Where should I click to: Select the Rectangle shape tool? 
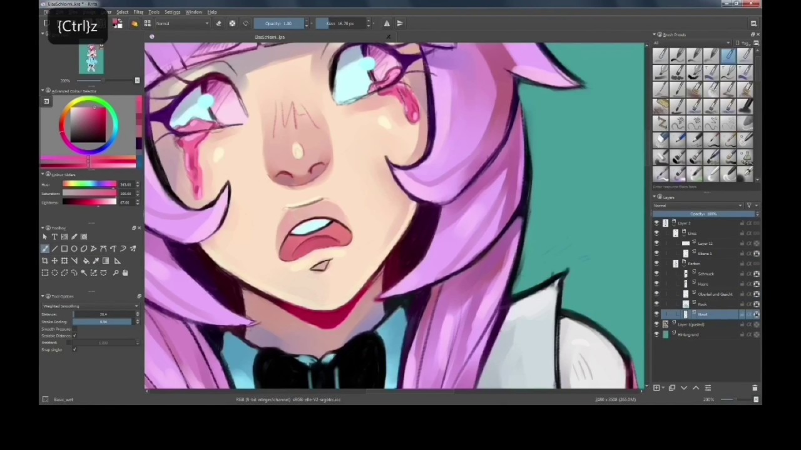(64, 249)
